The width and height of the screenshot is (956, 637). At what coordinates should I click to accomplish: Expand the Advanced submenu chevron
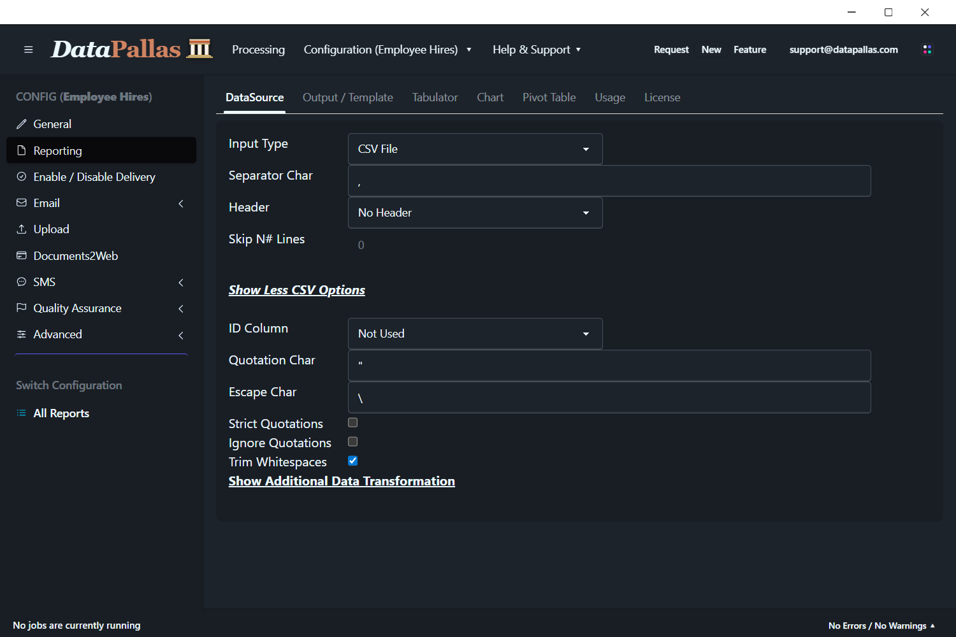(x=181, y=335)
